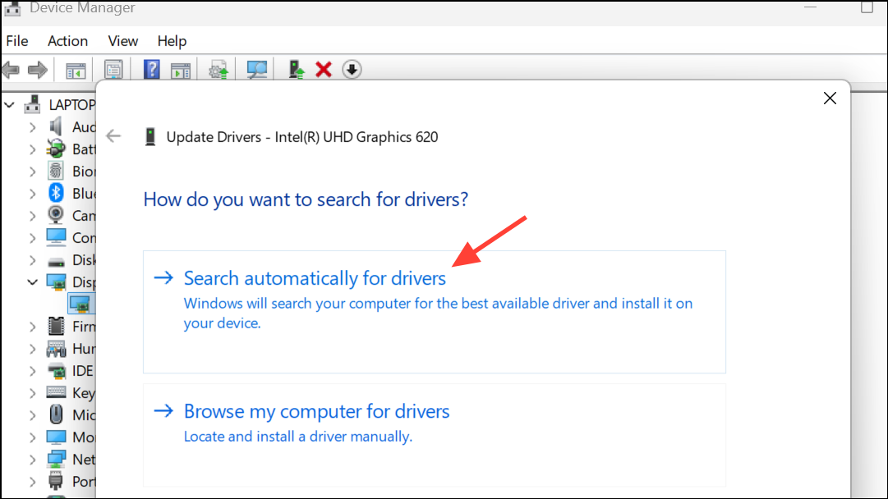
Task: Expand the Bluetooth category chevron
Action: [x=32, y=194]
